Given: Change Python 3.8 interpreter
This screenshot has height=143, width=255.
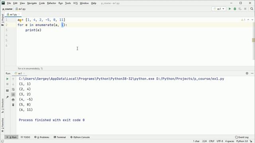Looking at the screenshot, I should point(242,141).
